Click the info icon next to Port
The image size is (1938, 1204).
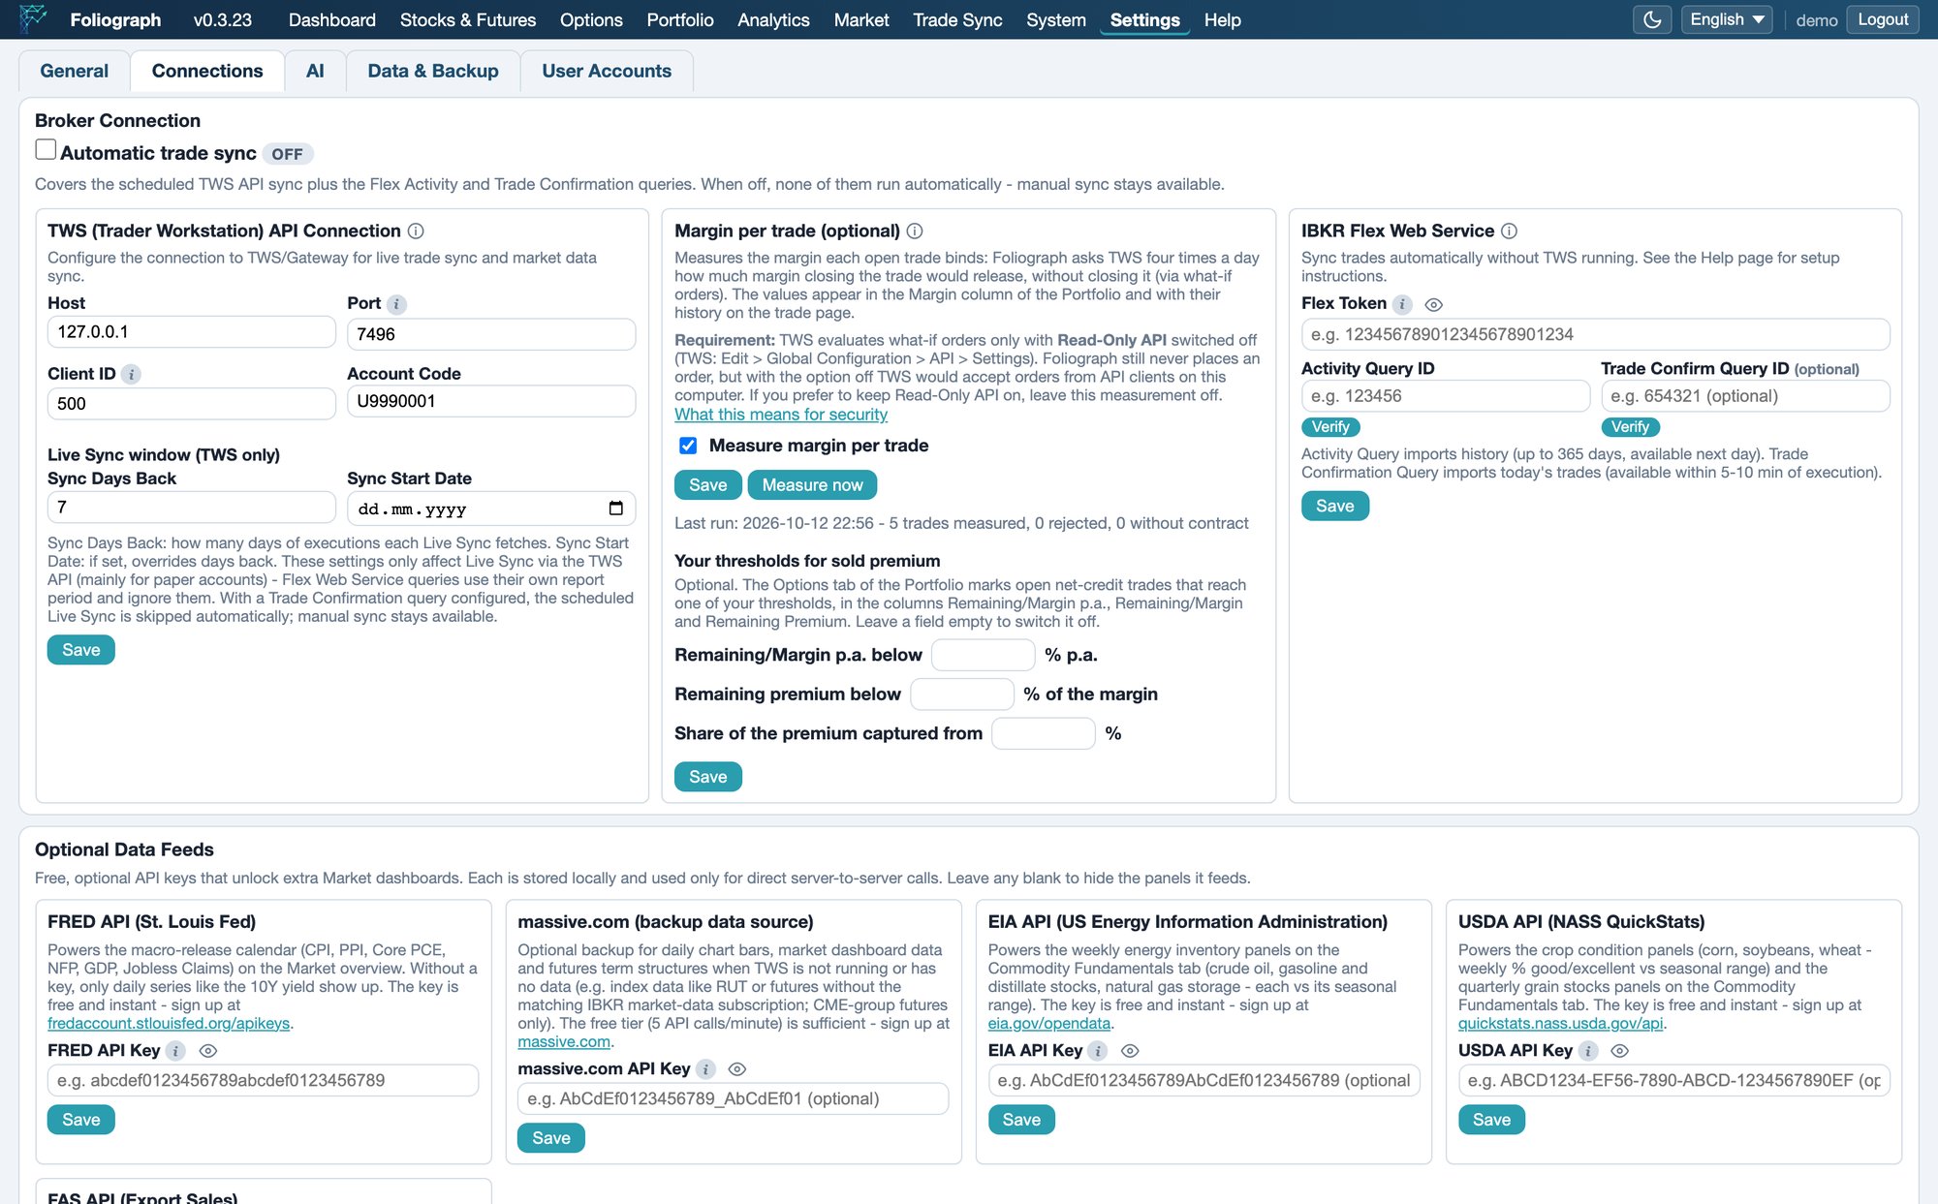pyautogui.click(x=396, y=304)
